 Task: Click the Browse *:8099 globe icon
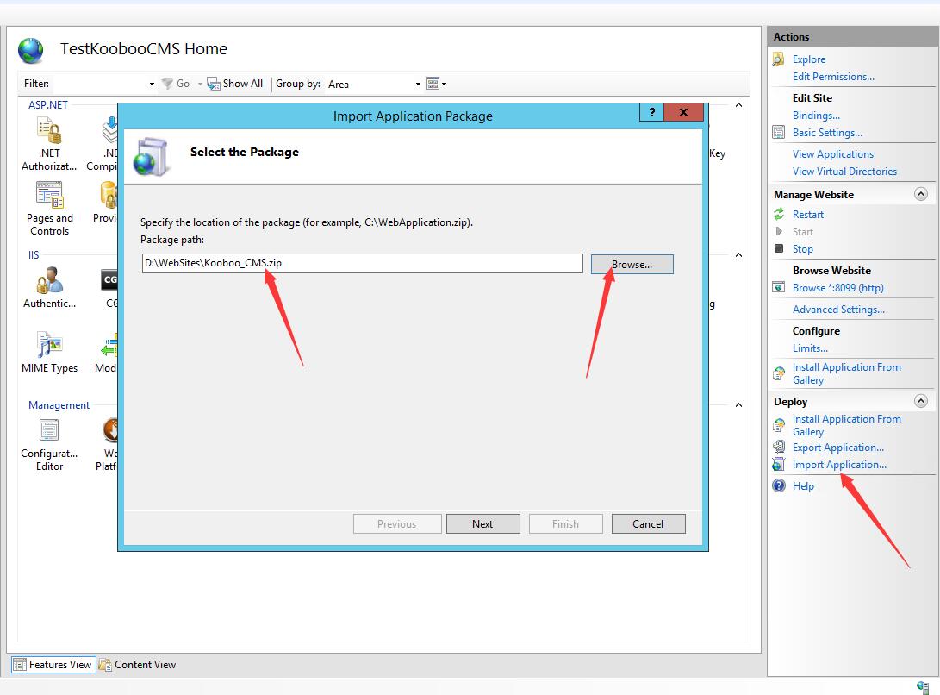pos(778,287)
